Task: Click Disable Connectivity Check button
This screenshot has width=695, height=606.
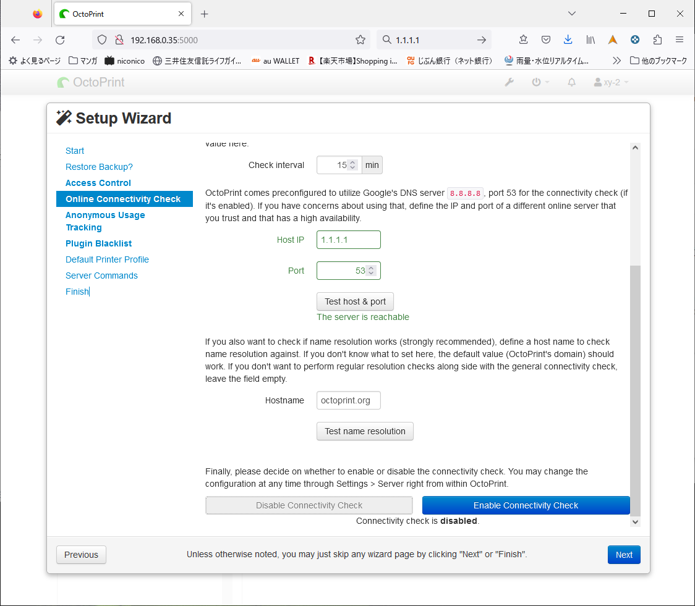Action: pyautogui.click(x=309, y=505)
